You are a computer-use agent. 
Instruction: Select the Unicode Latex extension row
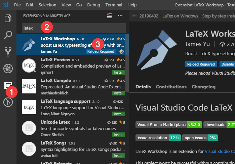[73, 128]
